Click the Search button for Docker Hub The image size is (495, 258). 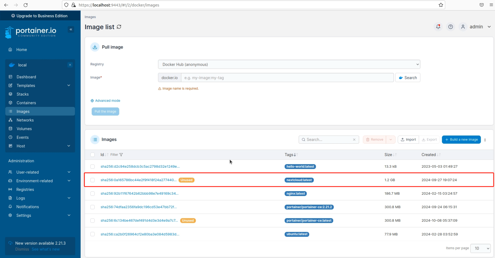pyautogui.click(x=408, y=78)
